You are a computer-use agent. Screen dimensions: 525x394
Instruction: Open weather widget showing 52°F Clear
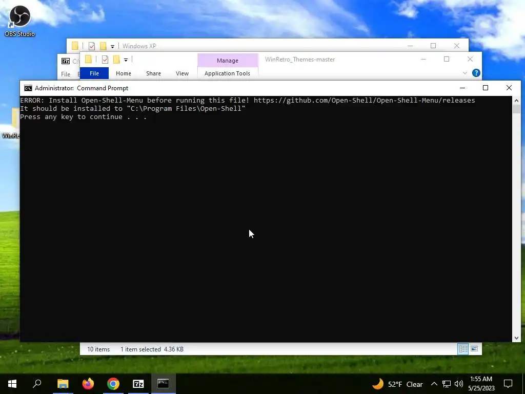click(397, 384)
